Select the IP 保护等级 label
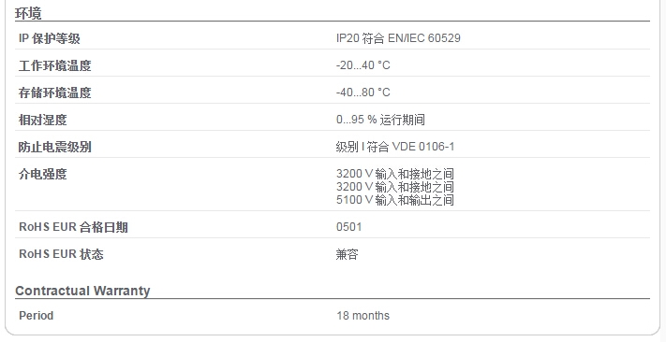Viewport: 666px width, 342px height. point(50,39)
